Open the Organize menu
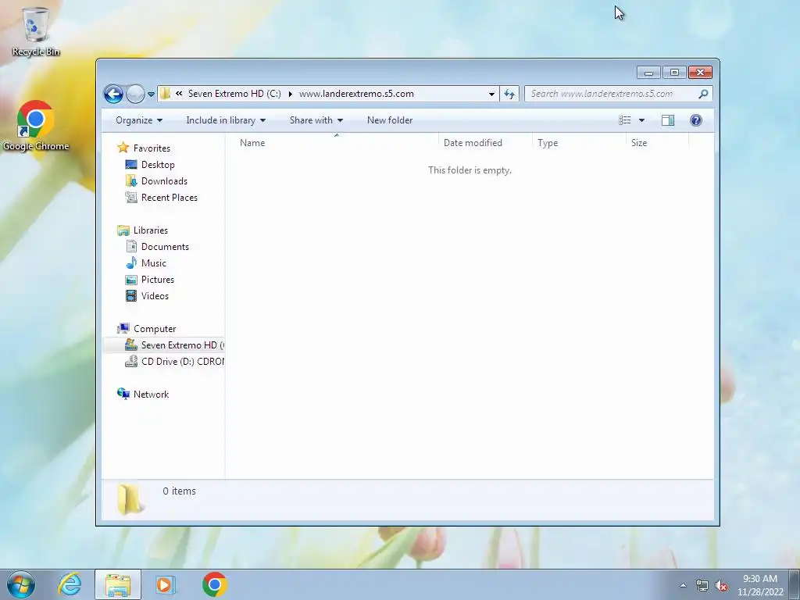Screen dimensions: 800x600 (139, 120)
